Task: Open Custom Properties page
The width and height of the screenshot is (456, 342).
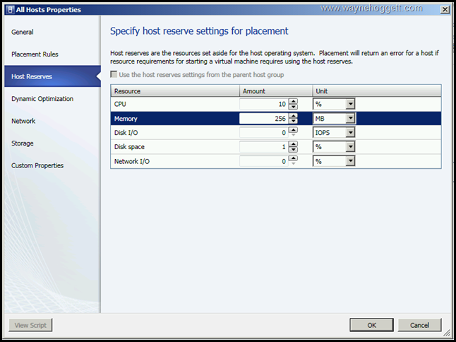Action: [37, 165]
